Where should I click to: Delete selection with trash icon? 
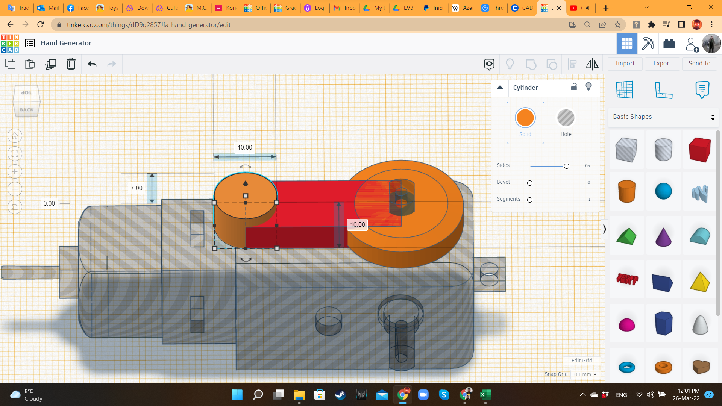coord(71,64)
